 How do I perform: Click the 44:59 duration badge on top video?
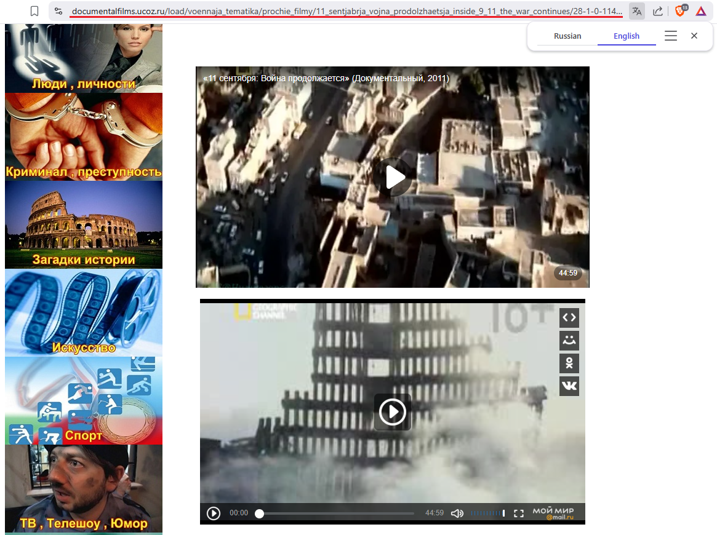pyautogui.click(x=568, y=273)
